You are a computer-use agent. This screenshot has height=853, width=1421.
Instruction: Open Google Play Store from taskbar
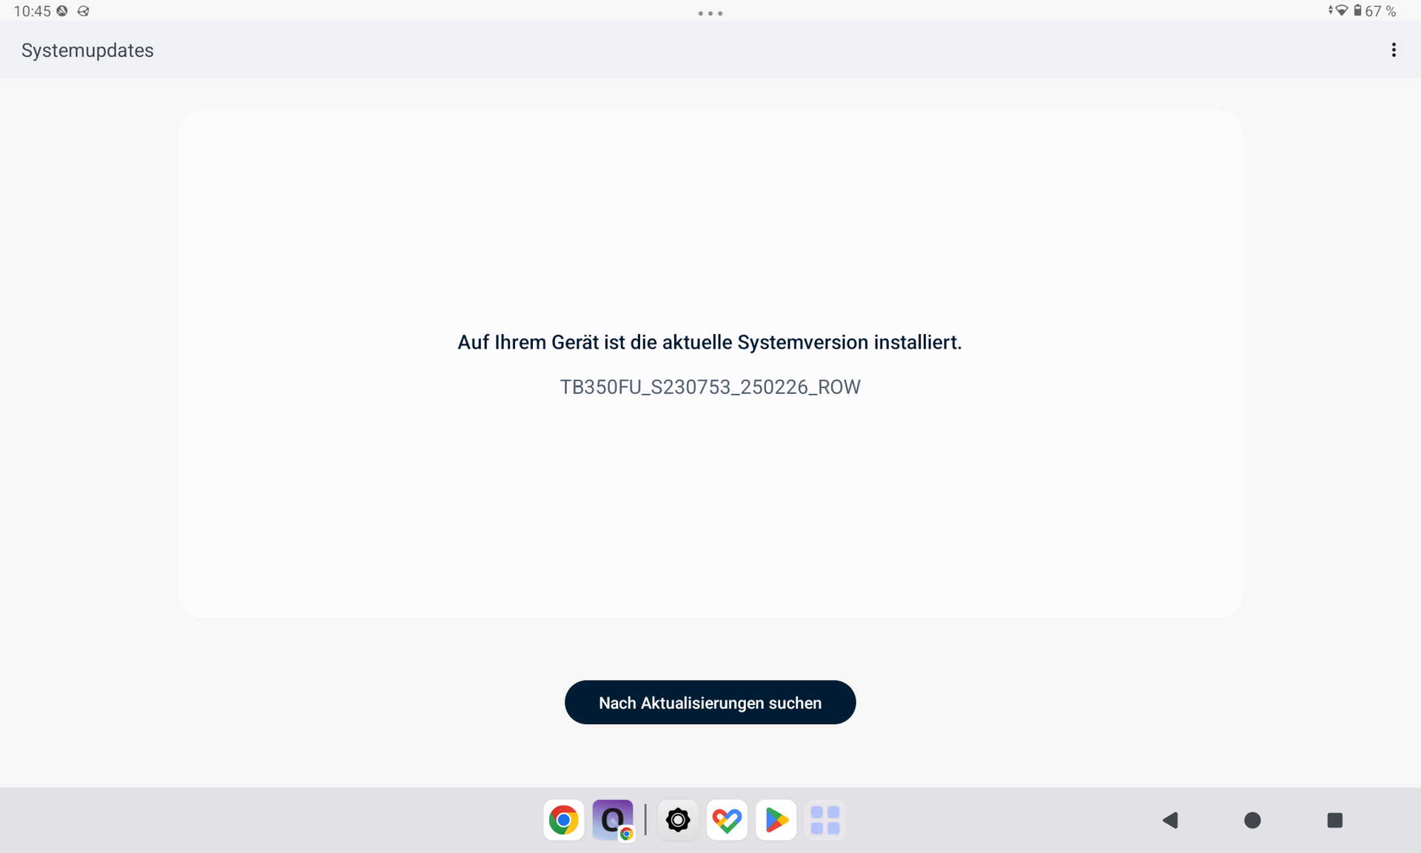coord(776,820)
